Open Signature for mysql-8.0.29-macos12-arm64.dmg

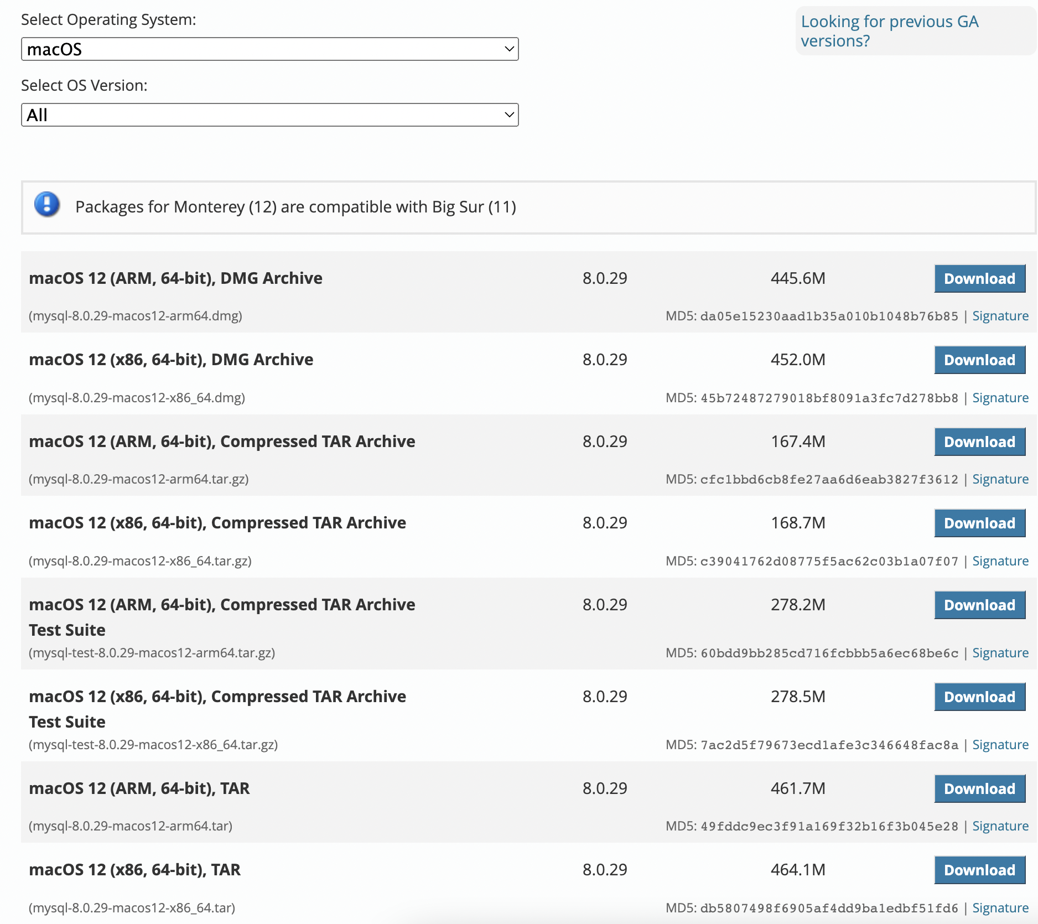coord(1000,316)
